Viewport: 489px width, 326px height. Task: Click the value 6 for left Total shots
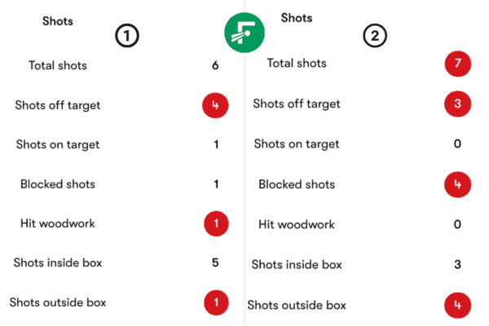[x=215, y=65]
